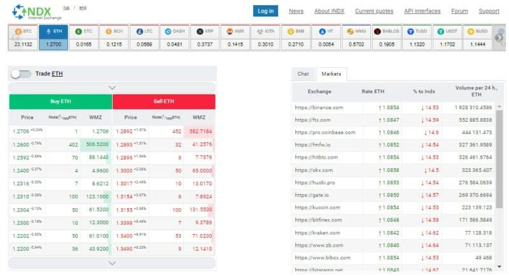This screenshot has height=276, width=509.
Task: Select the USDT coin tile in ticker
Action: pos(447,37)
